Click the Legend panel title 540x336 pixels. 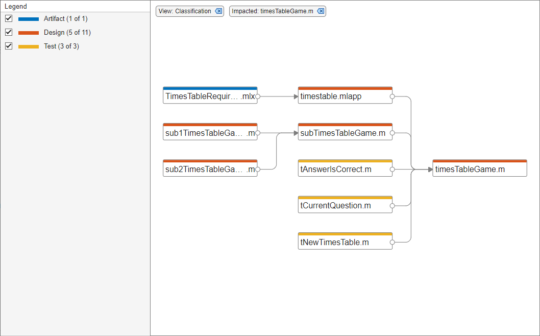click(16, 7)
